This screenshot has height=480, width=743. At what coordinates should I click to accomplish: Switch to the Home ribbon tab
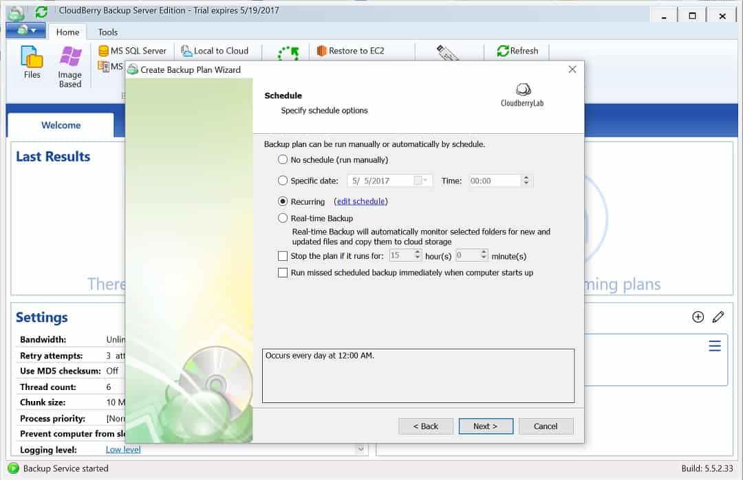point(67,32)
